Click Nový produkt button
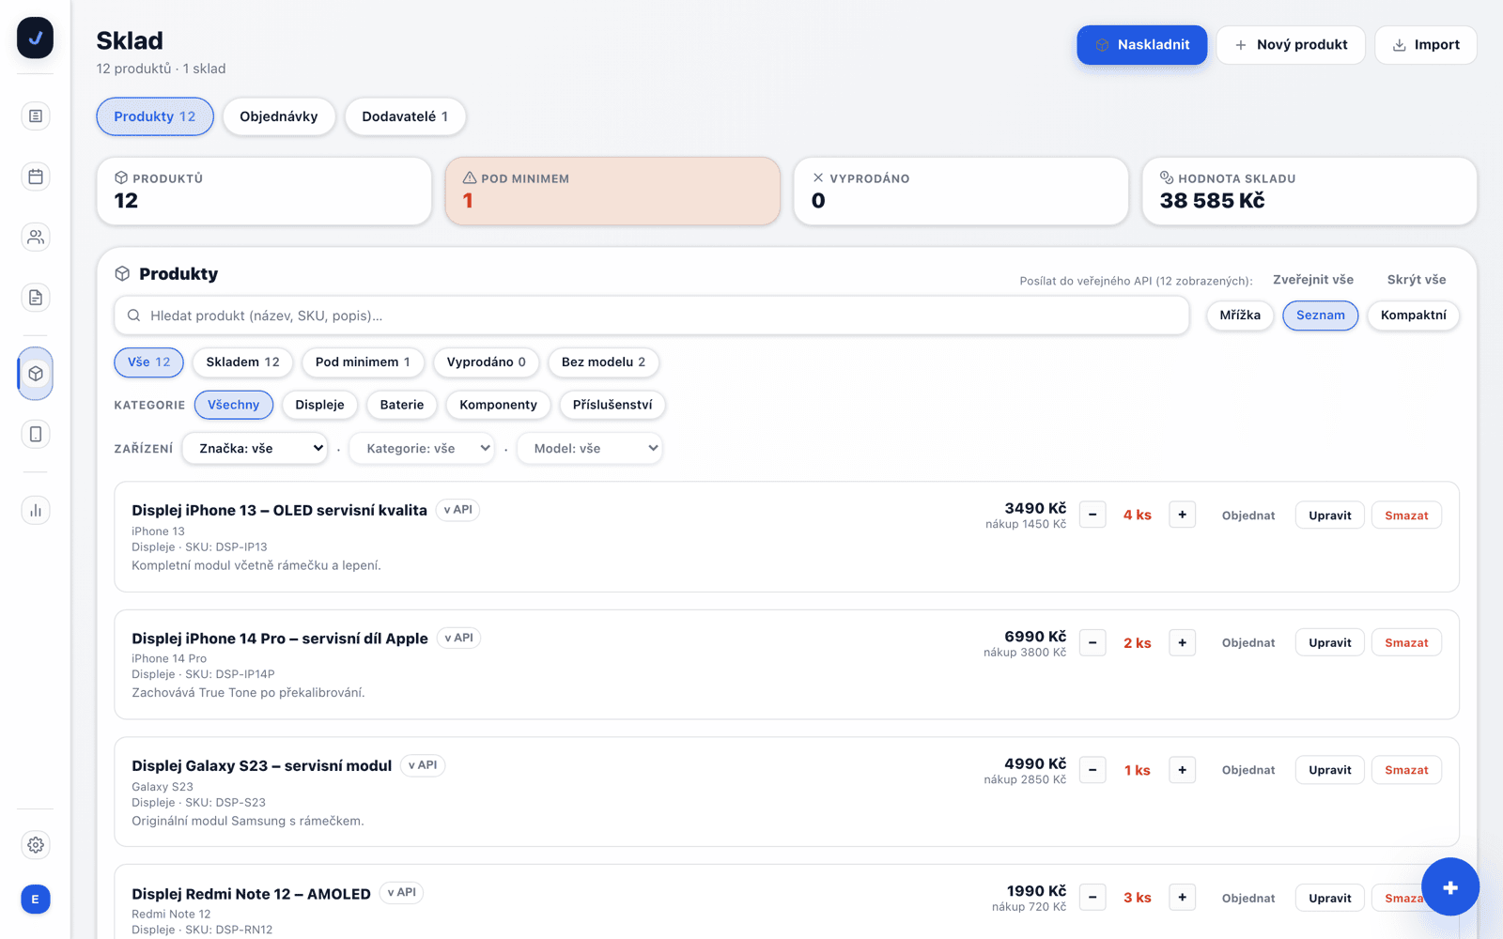 1291,45
